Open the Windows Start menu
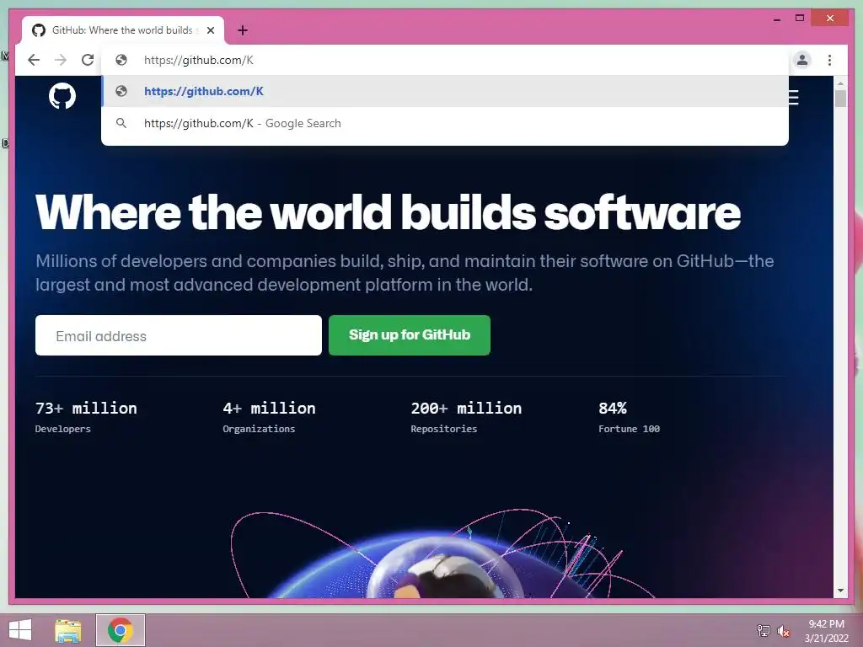863x647 pixels. pos(20,630)
